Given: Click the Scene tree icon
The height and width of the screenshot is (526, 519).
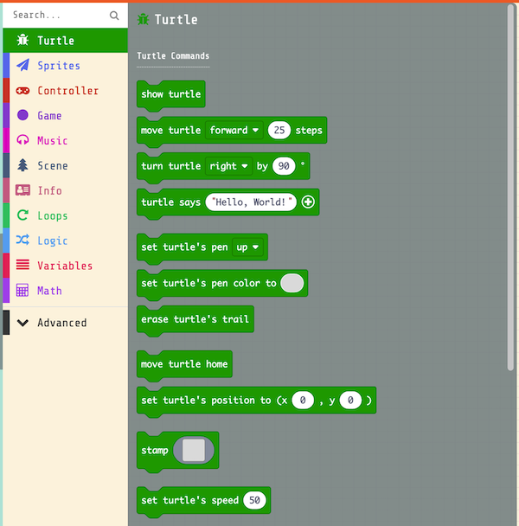Looking at the screenshot, I should (22, 165).
